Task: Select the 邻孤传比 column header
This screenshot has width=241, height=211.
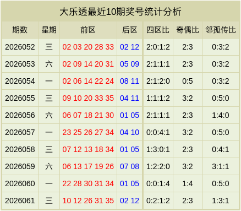Action: point(220,30)
